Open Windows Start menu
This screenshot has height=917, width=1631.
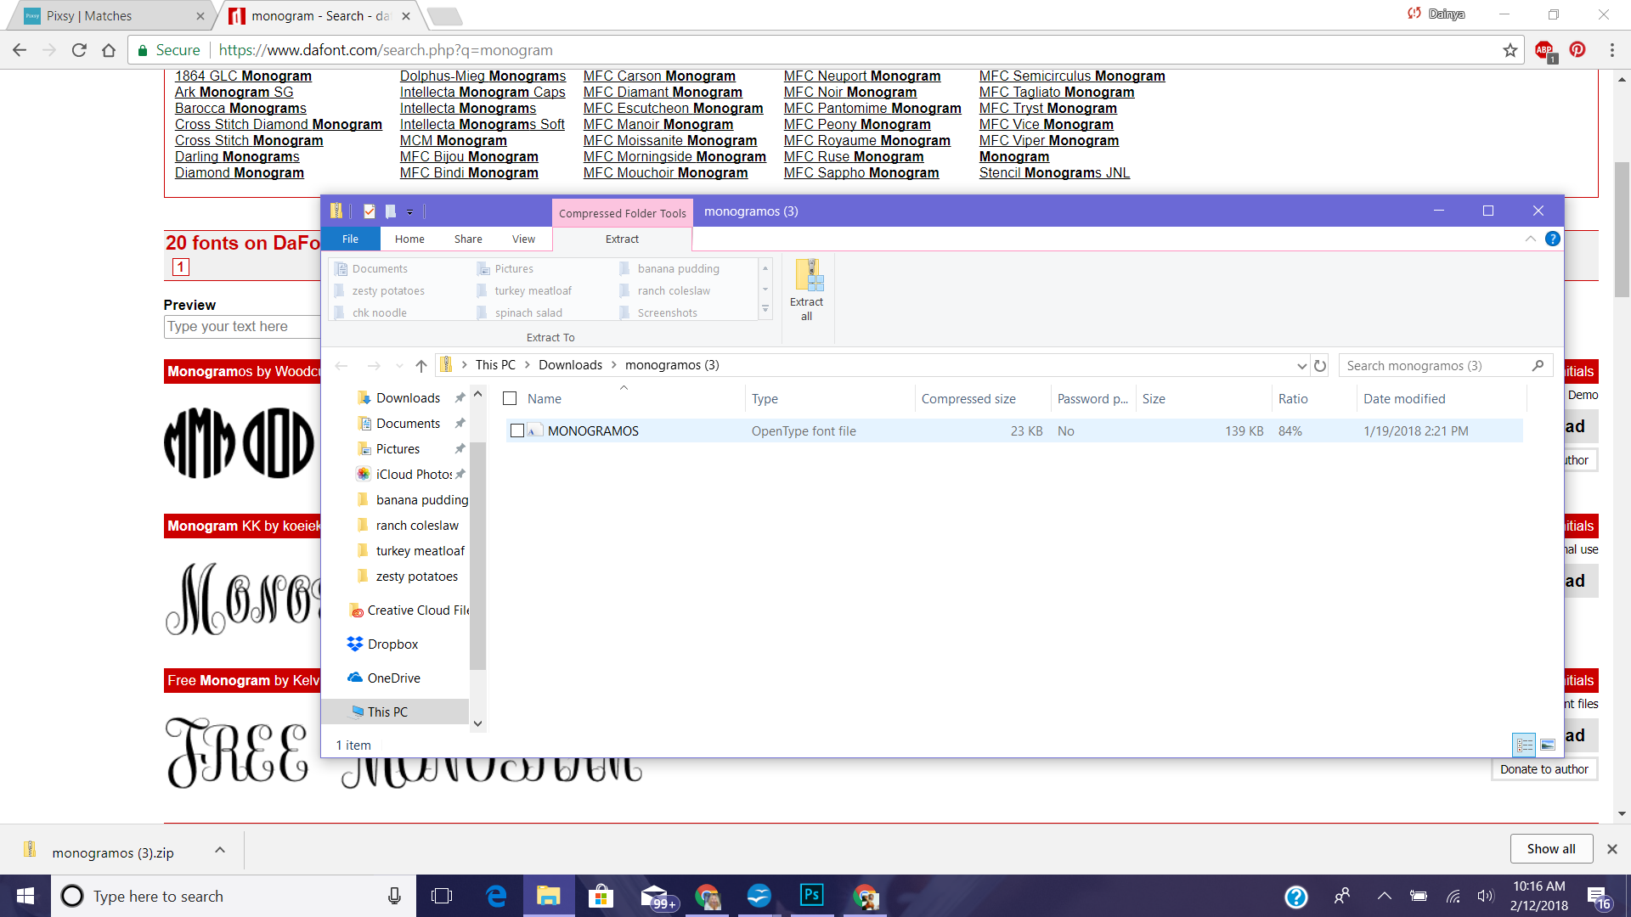click(25, 896)
